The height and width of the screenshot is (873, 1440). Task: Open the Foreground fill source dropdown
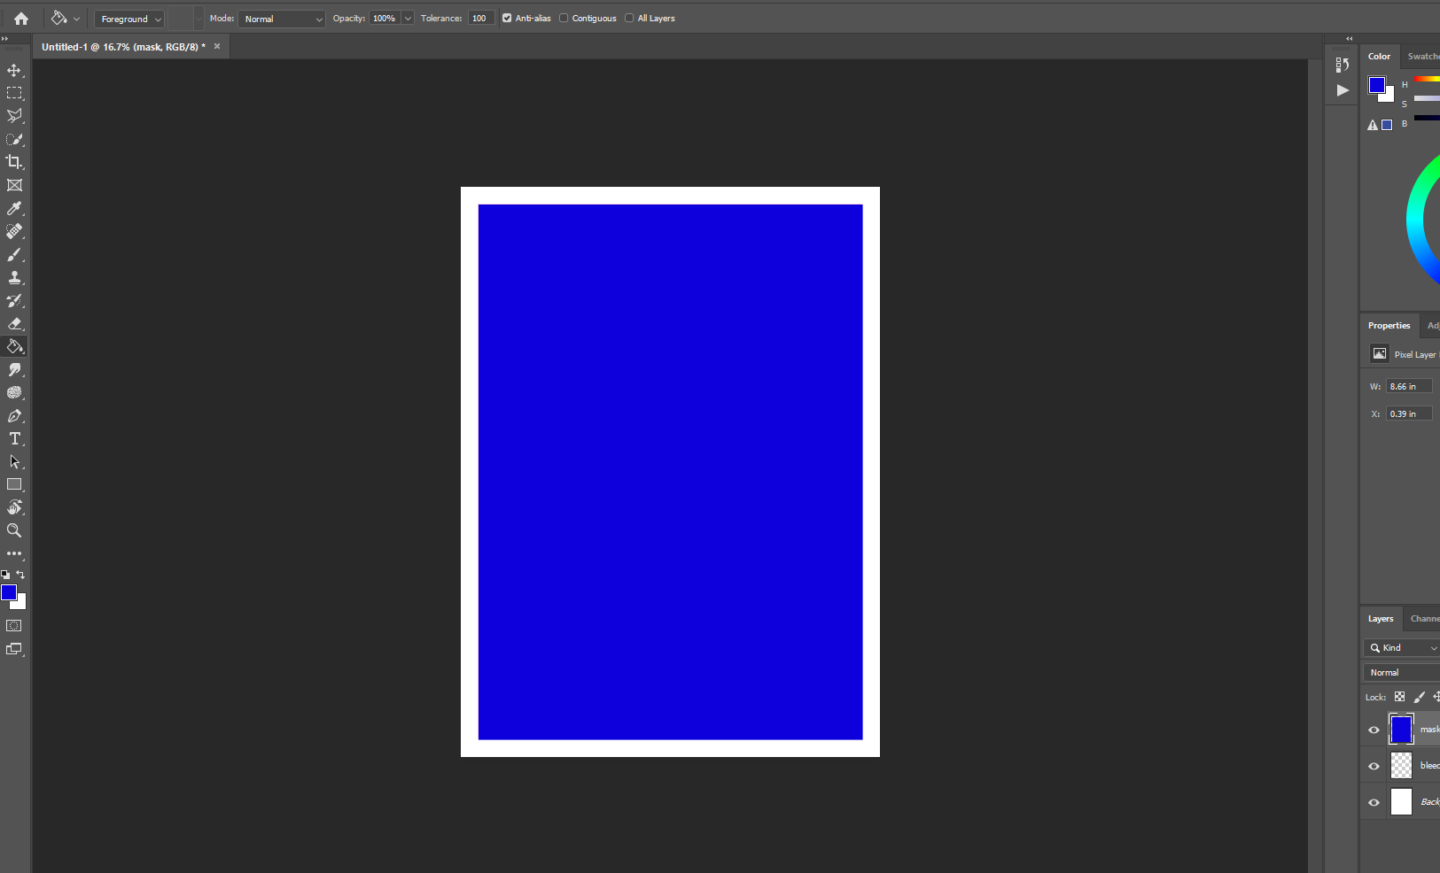pos(129,19)
